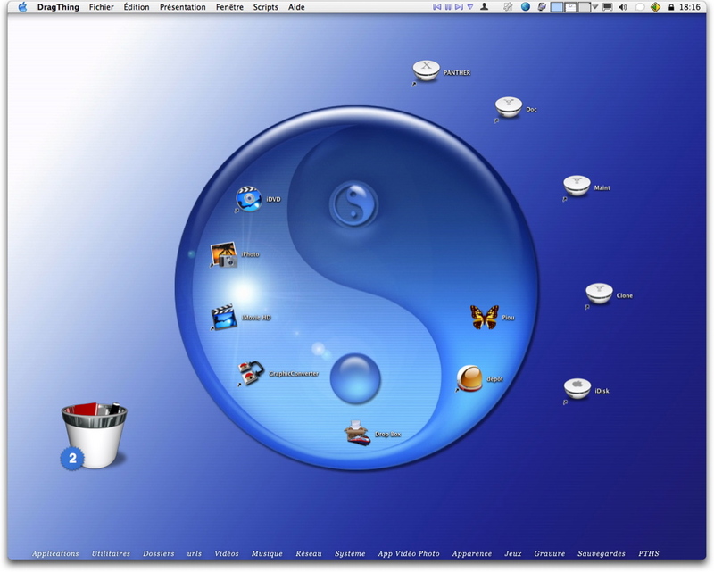Image resolution: width=714 pixels, height=572 pixels.
Task: Click the user silhouette menu bar icon
Action: click(484, 7)
